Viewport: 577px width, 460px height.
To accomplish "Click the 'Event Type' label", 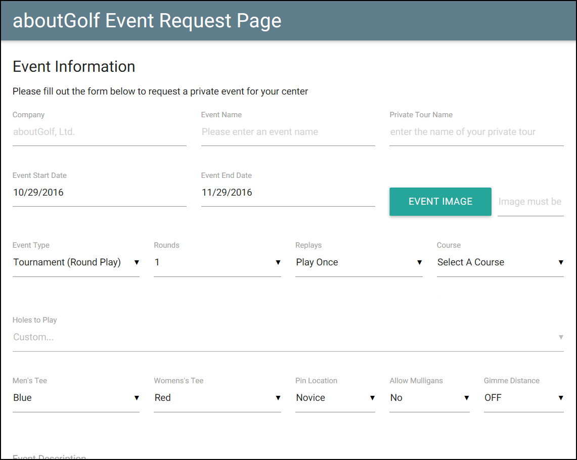I will pos(31,245).
